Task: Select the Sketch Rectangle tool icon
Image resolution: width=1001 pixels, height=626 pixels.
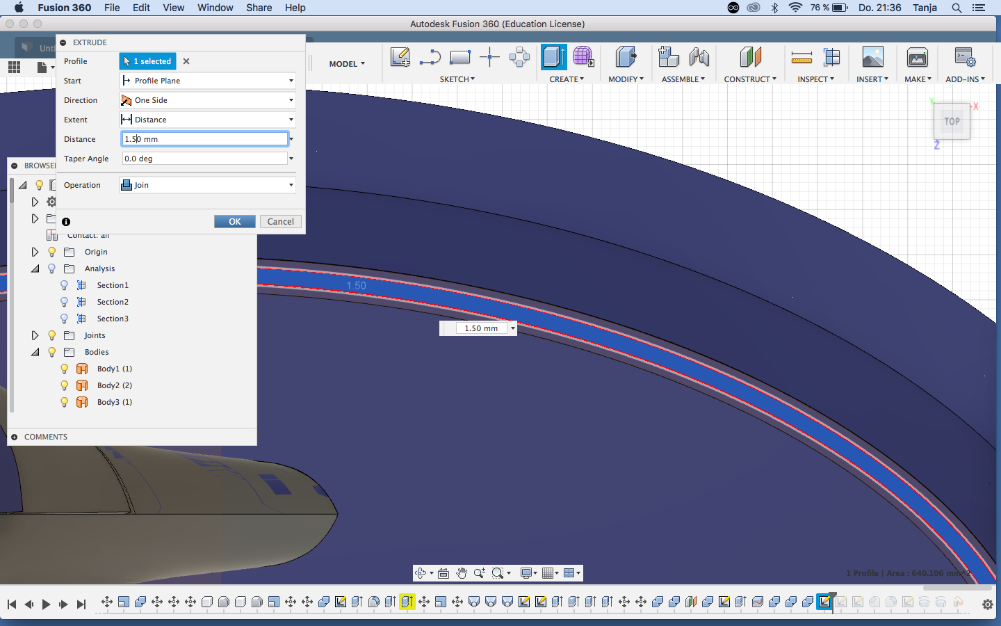Action: click(x=460, y=57)
